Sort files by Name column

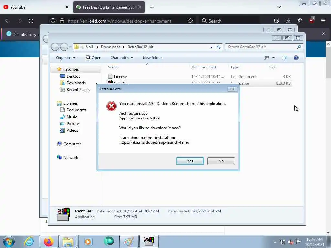(x=112, y=67)
